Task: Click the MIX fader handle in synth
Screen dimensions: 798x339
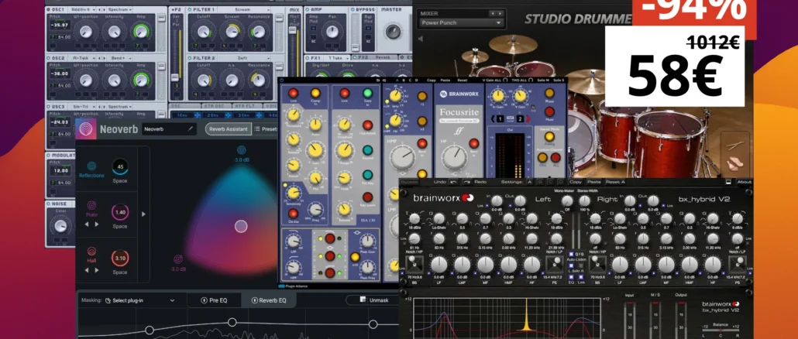Action: [293, 30]
